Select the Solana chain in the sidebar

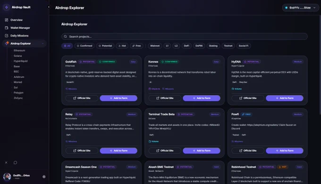pos(17,56)
